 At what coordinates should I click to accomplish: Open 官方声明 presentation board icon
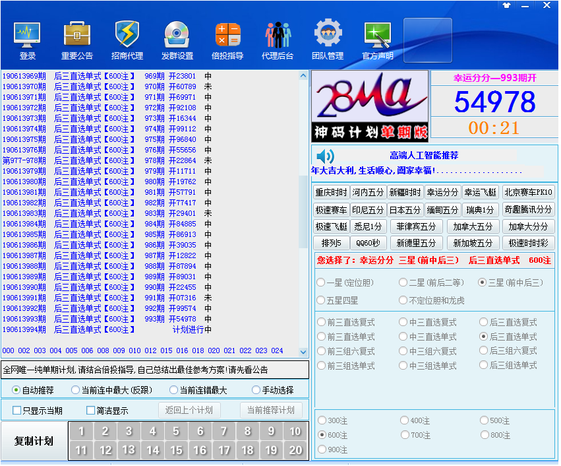pyautogui.click(x=378, y=34)
